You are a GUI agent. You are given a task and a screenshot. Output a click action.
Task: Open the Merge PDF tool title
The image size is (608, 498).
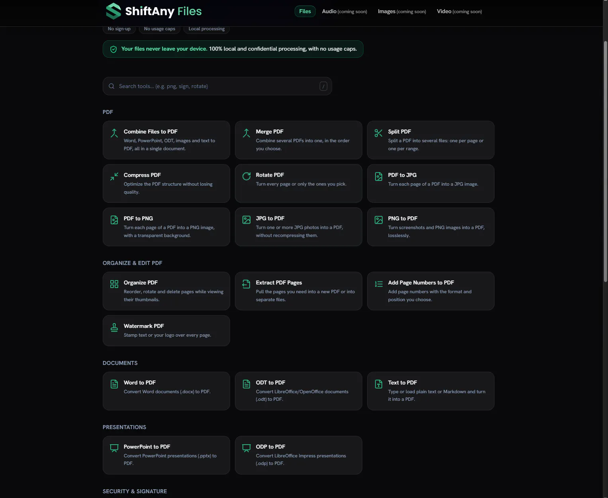tap(270, 131)
